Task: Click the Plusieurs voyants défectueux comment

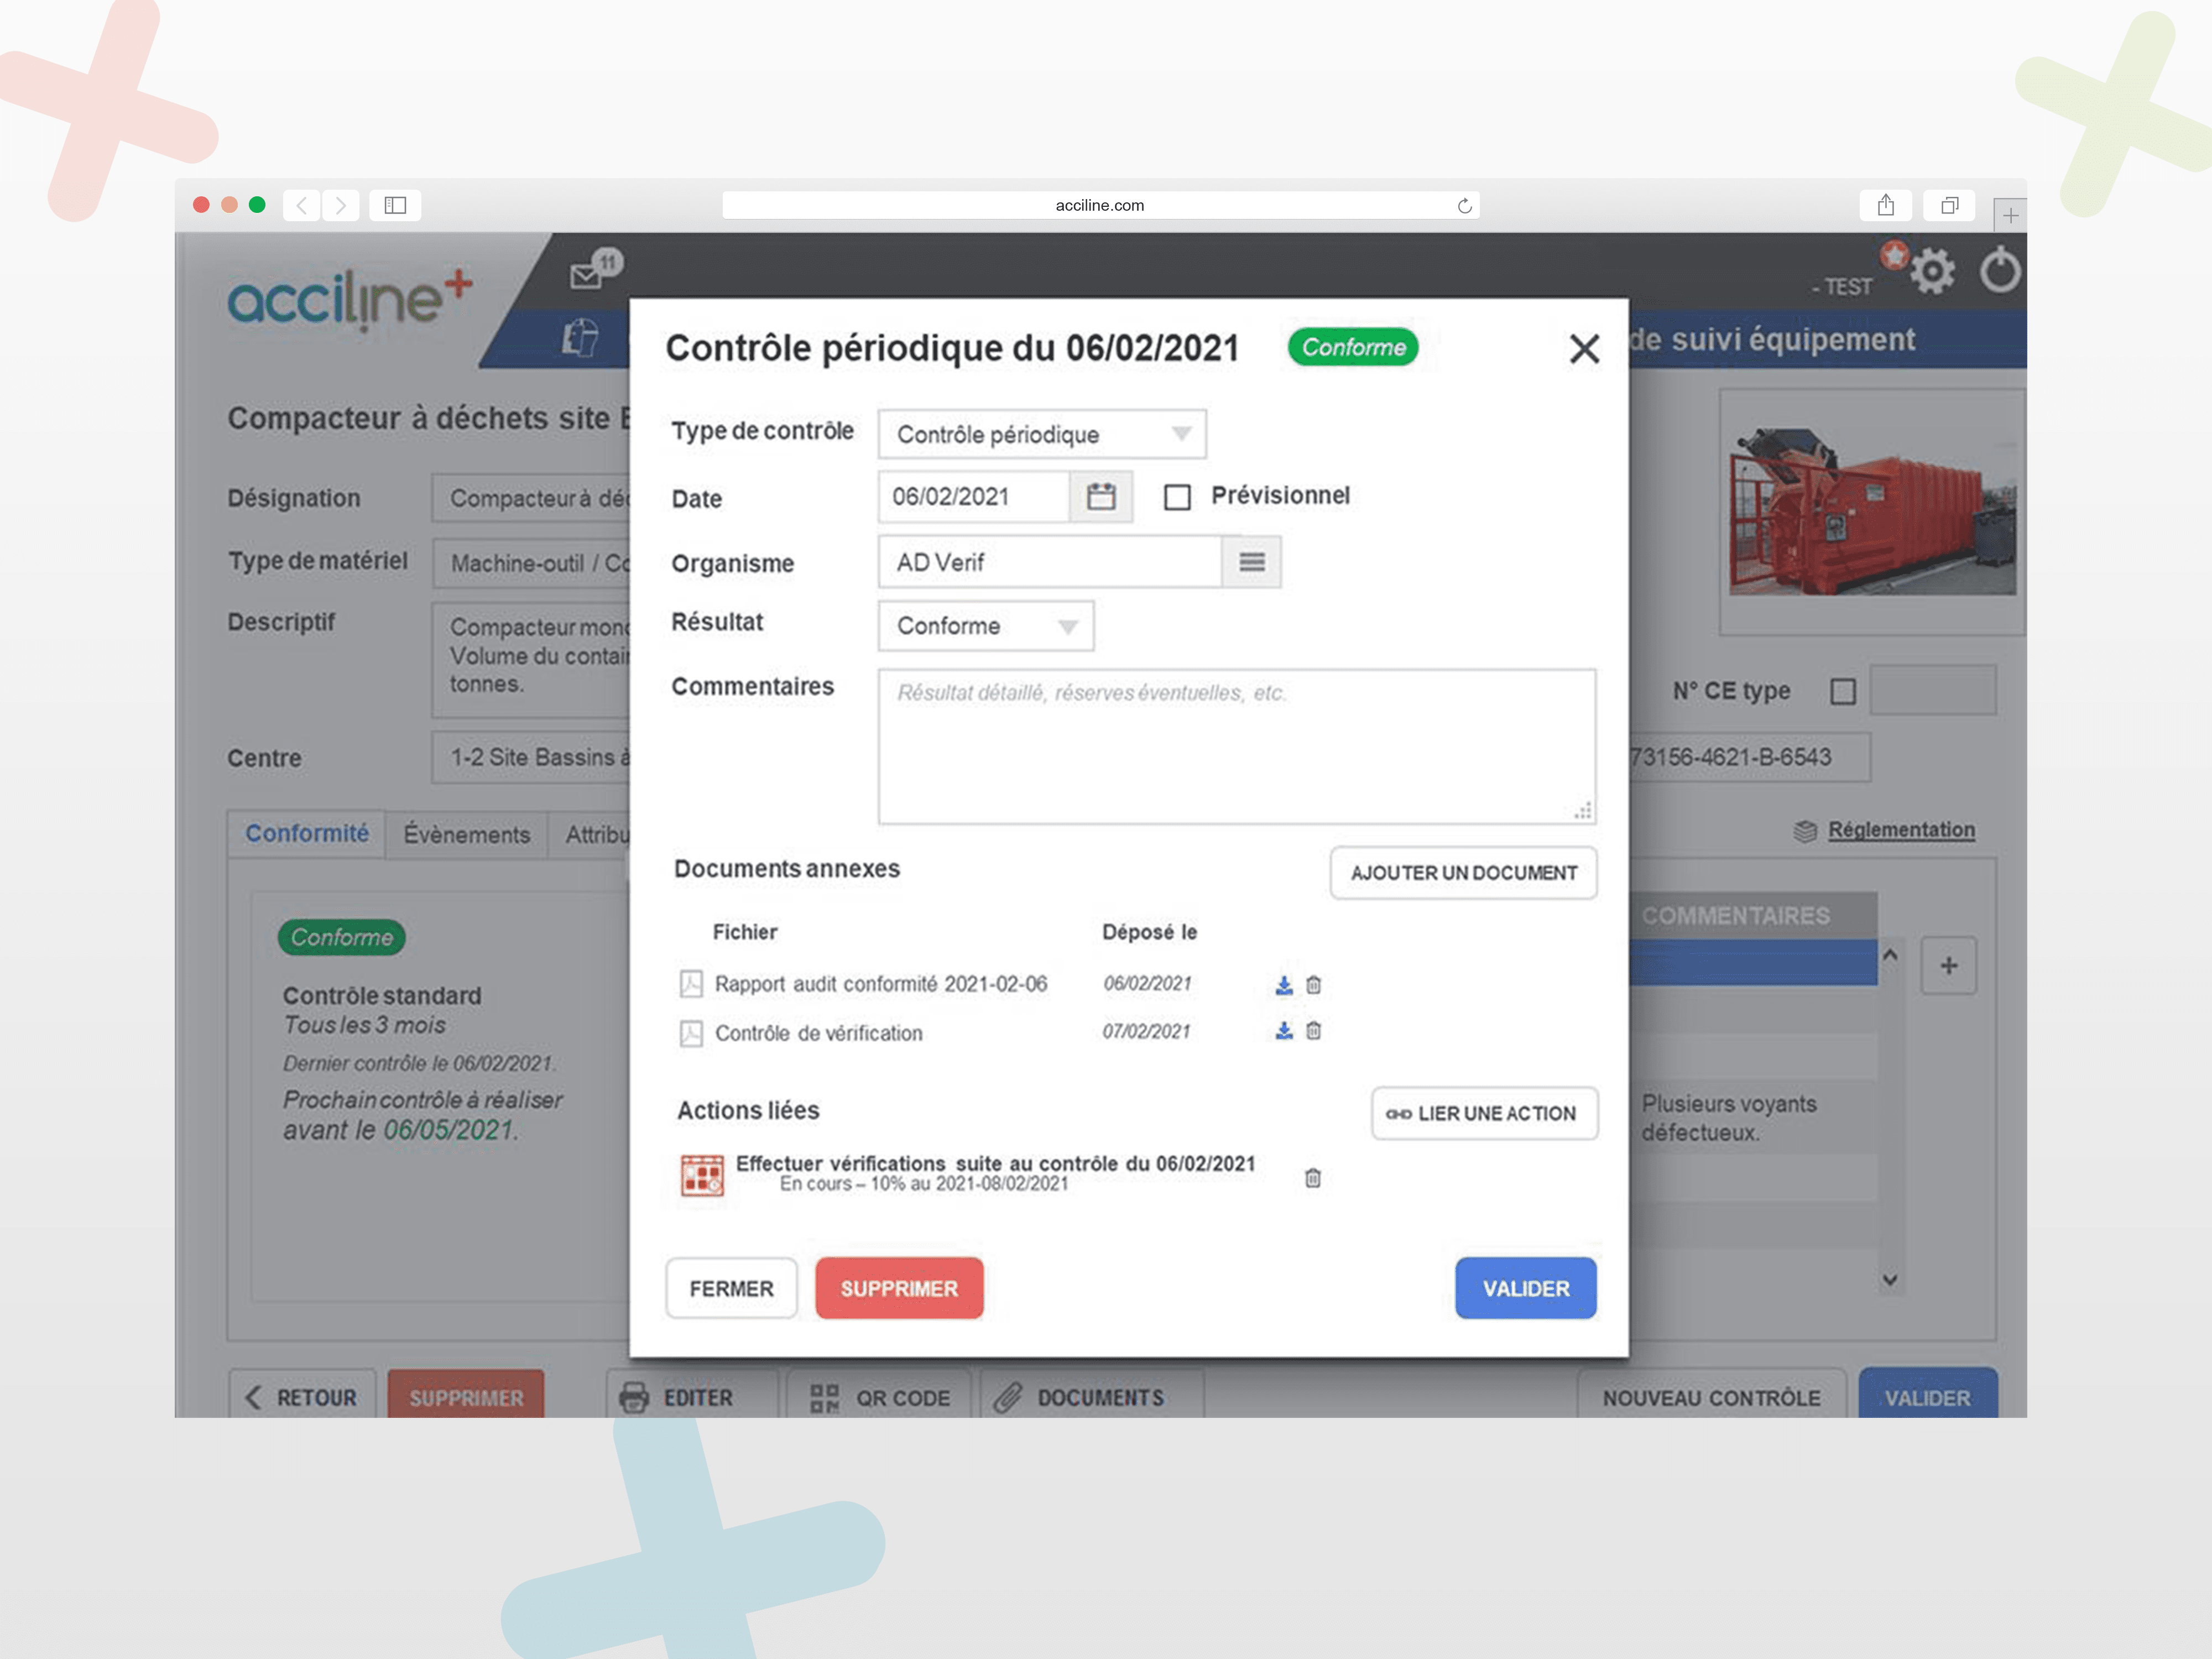Action: (1729, 1118)
